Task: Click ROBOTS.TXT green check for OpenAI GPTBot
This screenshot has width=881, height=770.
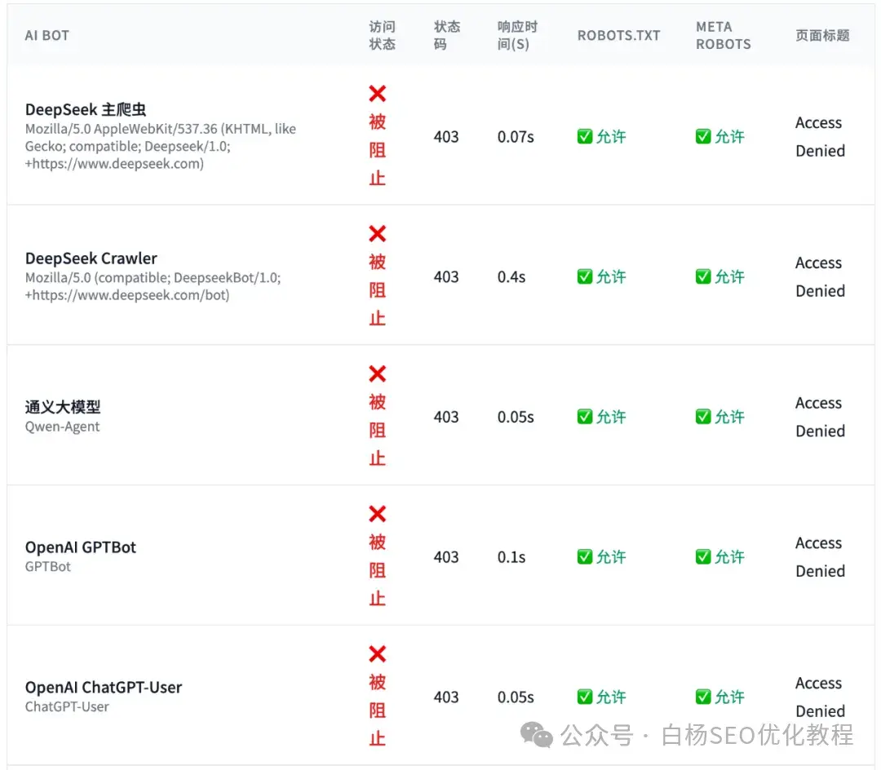Action: [585, 556]
